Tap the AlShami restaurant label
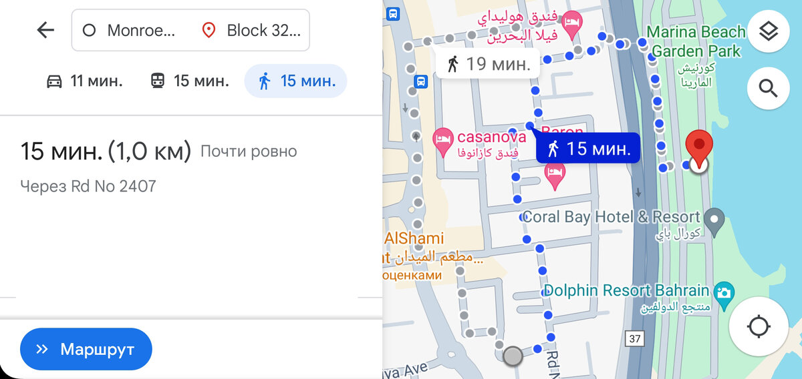Viewport: 802px width, 379px height. click(x=414, y=238)
